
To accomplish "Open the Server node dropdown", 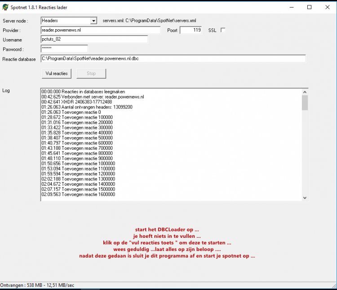I will [x=93, y=21].
